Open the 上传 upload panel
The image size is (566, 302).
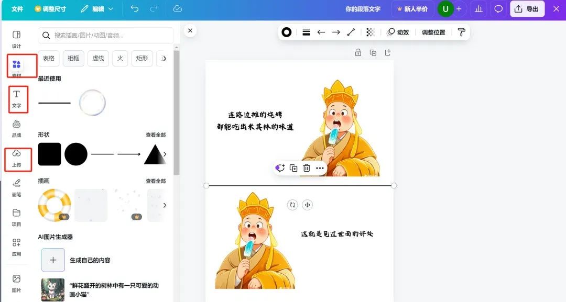pos(17,158)
